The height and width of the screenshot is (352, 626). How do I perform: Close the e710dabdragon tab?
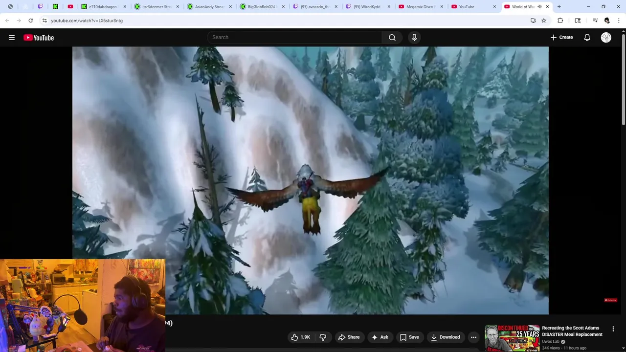coord(125,7)
